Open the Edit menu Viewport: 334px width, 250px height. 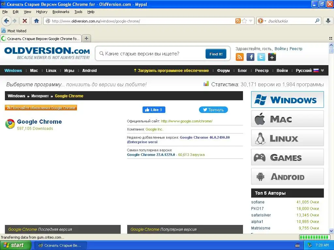(16, 12)
